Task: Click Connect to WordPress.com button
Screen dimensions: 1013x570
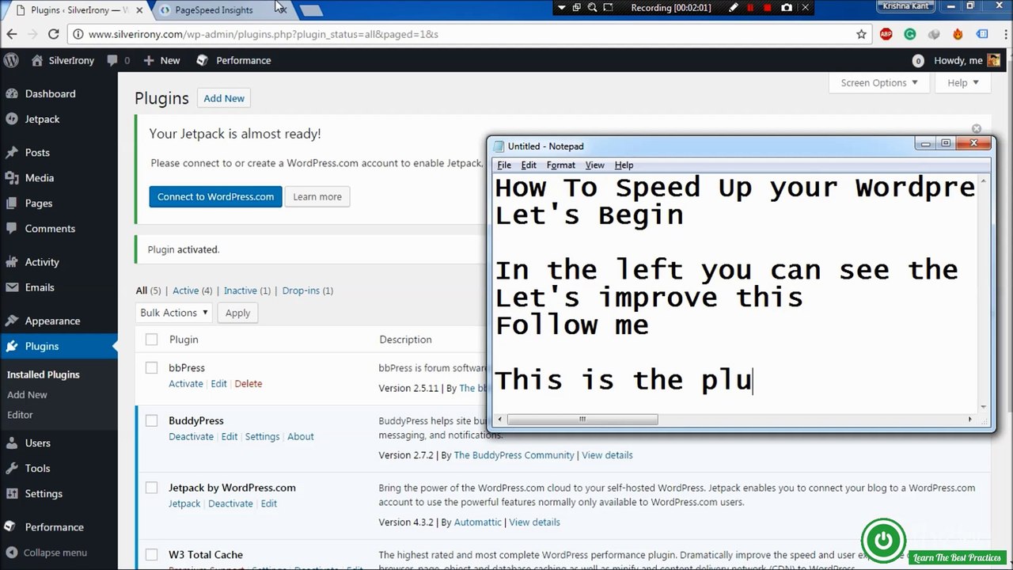Action: [x=215, y=196]
